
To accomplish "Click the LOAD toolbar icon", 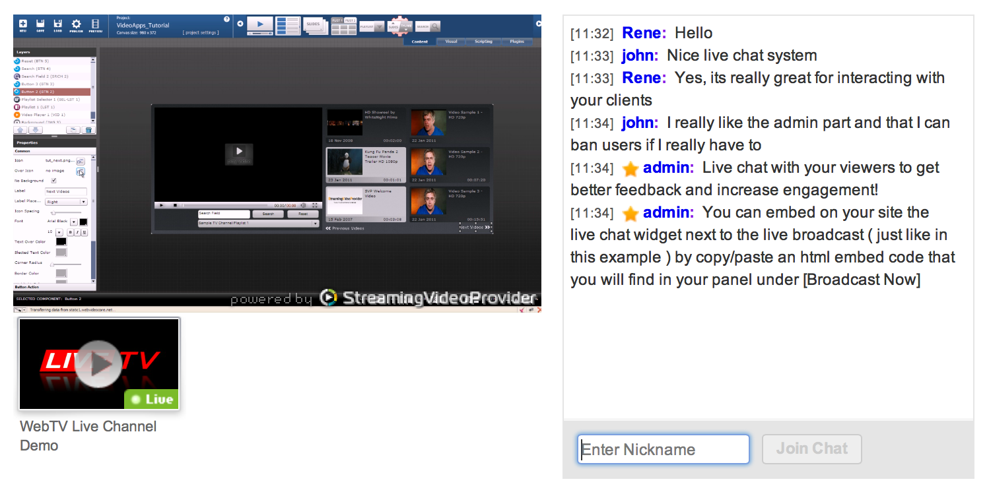I will tap(58, 25).
